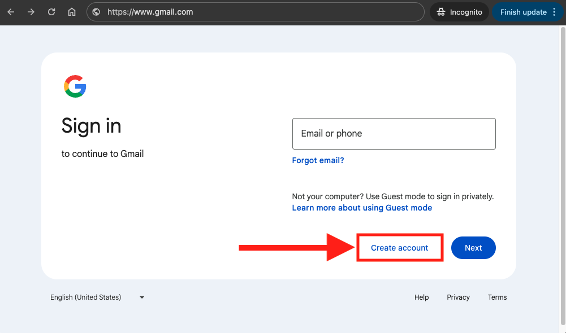Go back with the browser back arrow
566x333 pixels.
pyautogui.click(x=11, y=12)
